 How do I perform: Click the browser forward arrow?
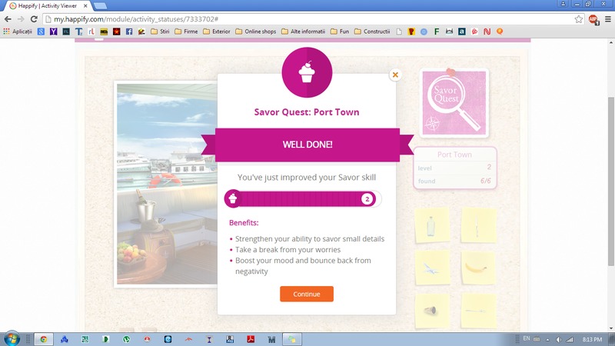point(21,18)
